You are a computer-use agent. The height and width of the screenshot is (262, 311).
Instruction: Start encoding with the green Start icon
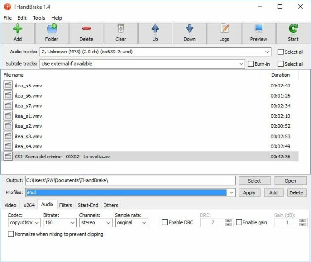click(293, 29)
